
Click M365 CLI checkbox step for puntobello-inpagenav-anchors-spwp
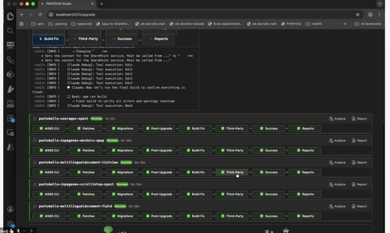pyautogui.click(x=49, y=151)
